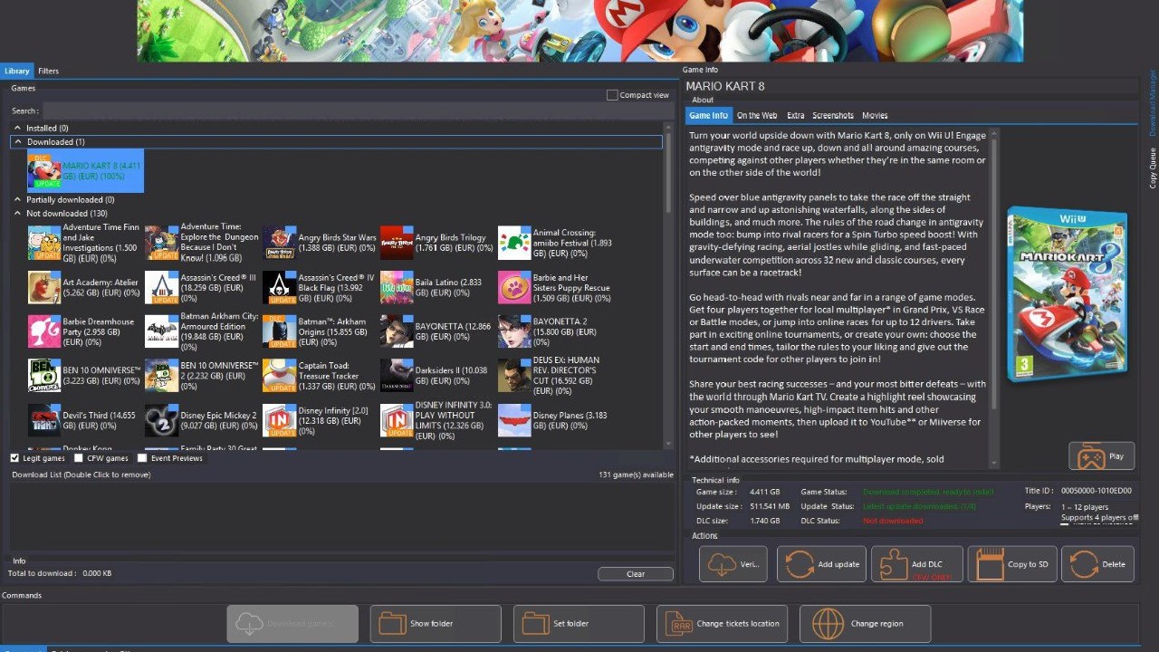Collapse the Installed (0) group
Image resolution: width=1159 pixels, height=652 pixels.
(x=17, y=129)
